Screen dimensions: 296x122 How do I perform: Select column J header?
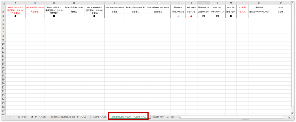(192, 3)
